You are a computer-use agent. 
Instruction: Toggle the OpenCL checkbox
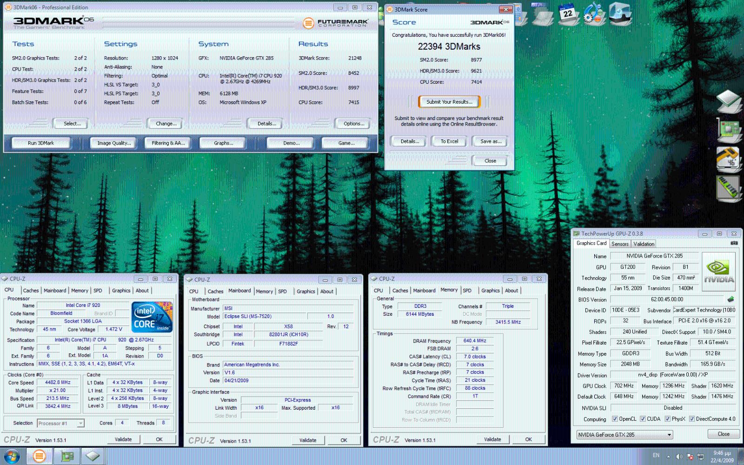coord(615,418)
